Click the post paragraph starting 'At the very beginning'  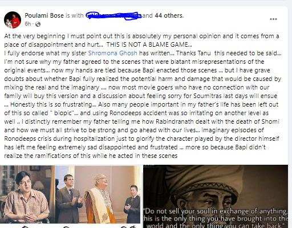pyautogui.click(x=142, y=96)
